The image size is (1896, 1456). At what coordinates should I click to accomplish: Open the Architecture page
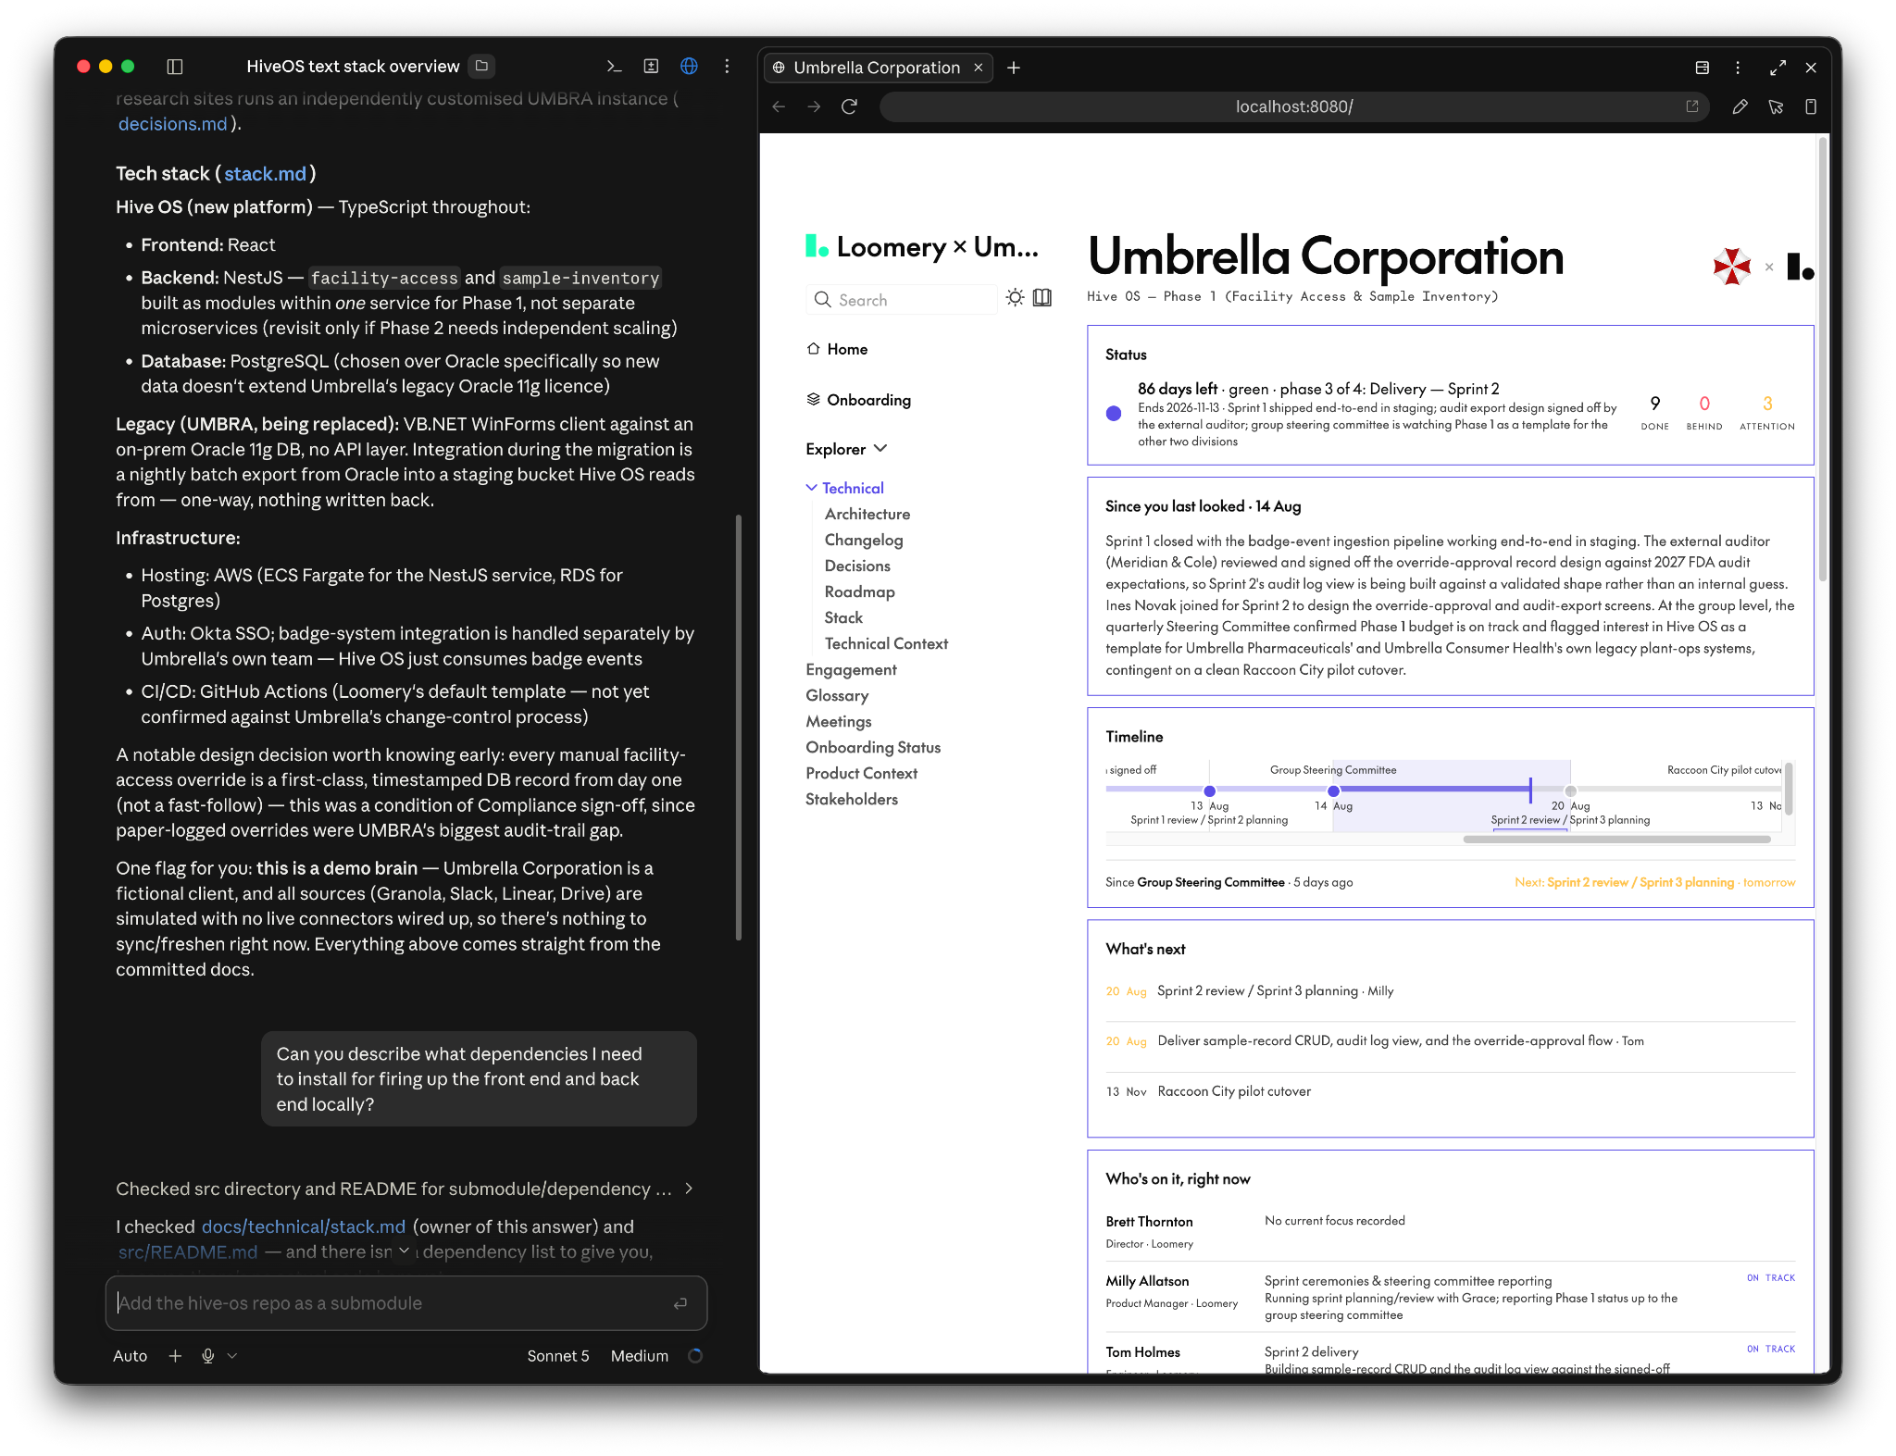(867, 514)
